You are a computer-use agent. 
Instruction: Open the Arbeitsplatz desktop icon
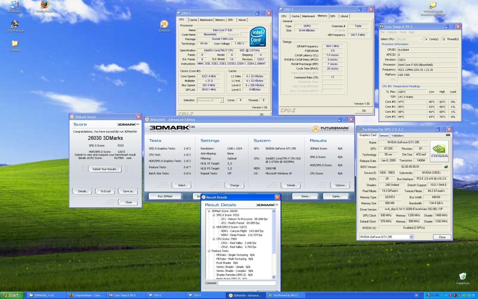pyautogui.click(x=15, y=7)
